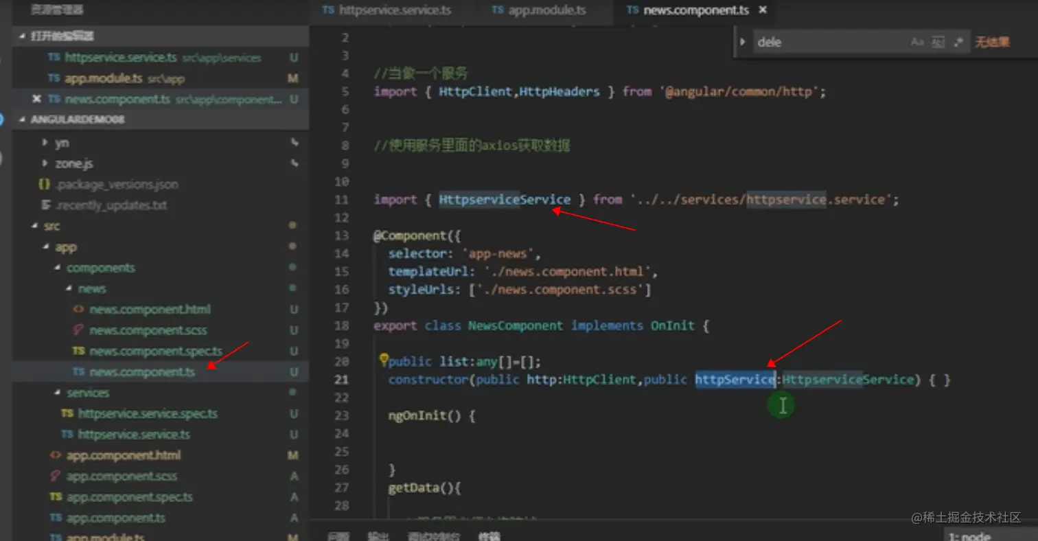Open app.module.ts in open editors list
Image resolution: width=1038 pixels, height=541 pixels.
[x=161, y=78]
